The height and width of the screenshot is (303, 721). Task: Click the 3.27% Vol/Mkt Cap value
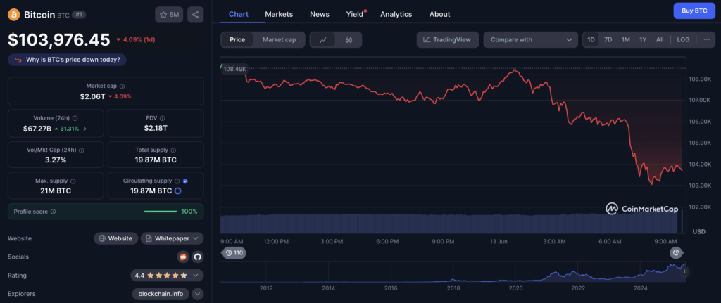(x=56, y=160)
